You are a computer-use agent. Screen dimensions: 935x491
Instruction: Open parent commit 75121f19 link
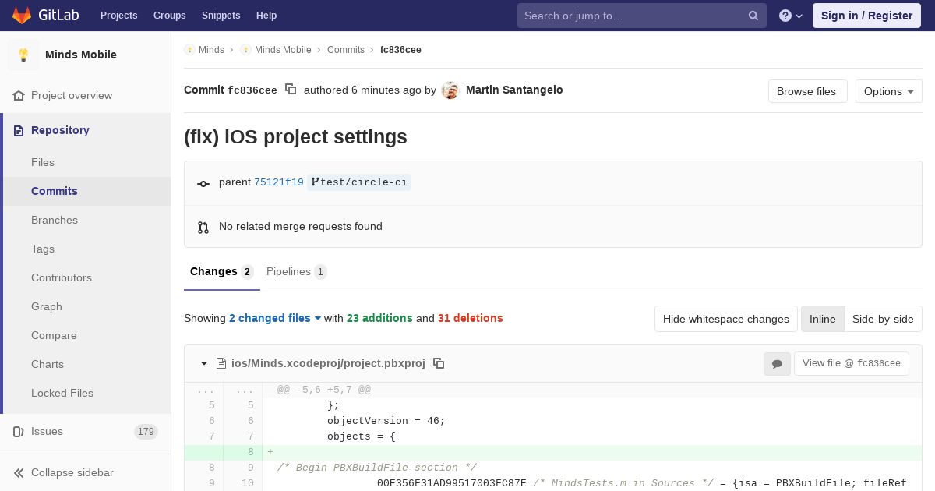tap(279, 182)
